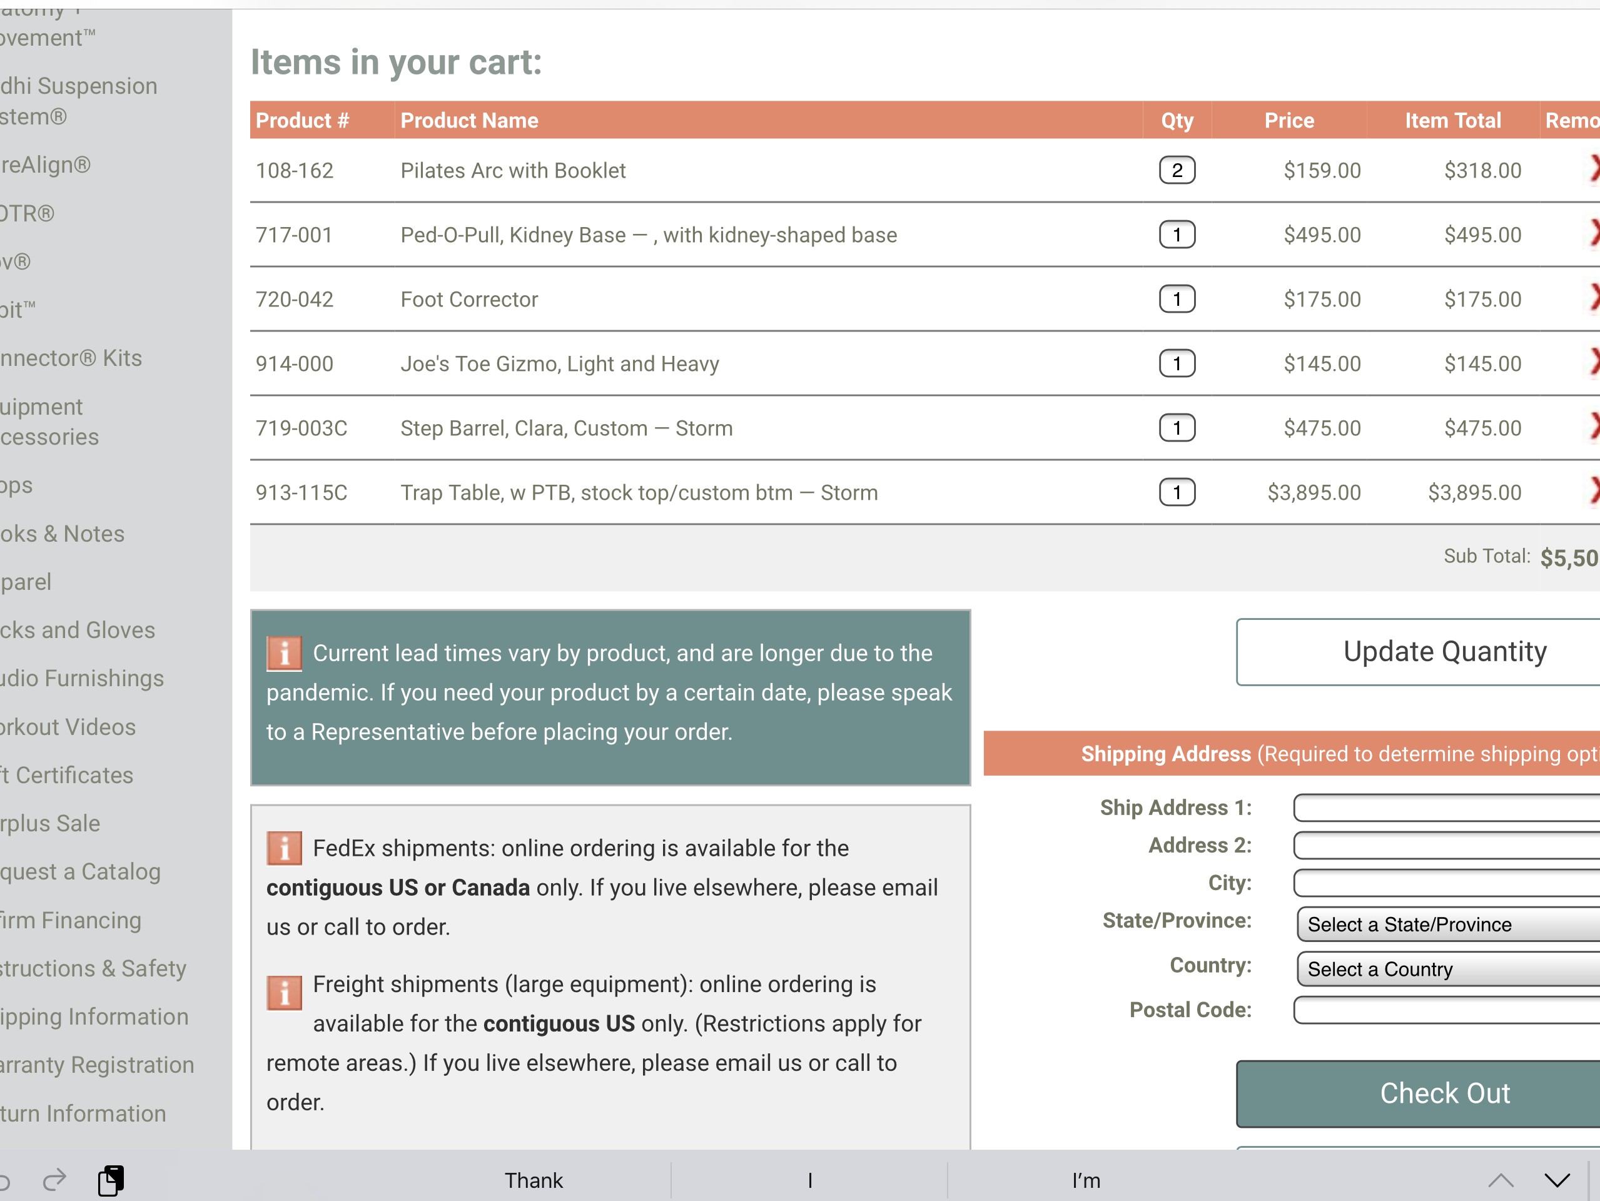Open Studio Furnishings sidebar link
The width and height of the screenshot is (1600, 1201).
point(82,679)
